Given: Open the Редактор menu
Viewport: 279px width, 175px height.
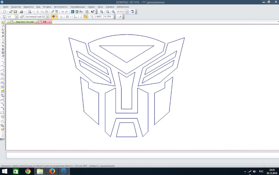Looking at the screenshot, I should tap(16, 7).
